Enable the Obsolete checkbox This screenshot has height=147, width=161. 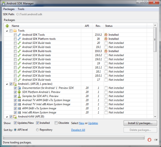(x=56, y=123)
